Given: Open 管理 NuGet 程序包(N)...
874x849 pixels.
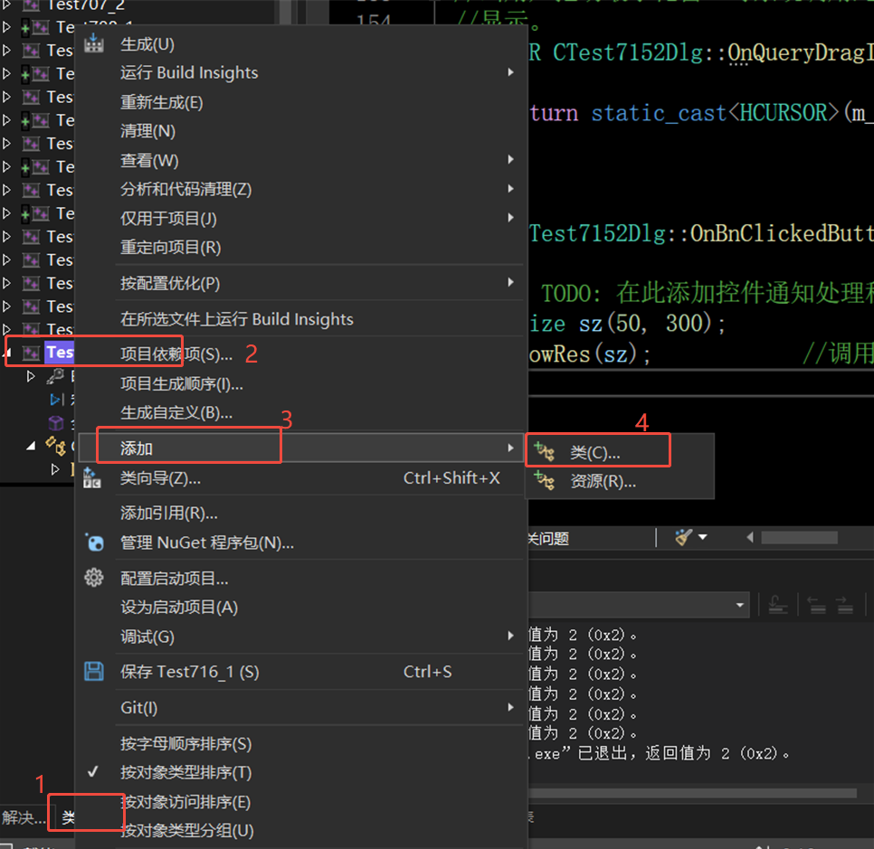Looking at the screenshot, I should (x=207, y=542).
